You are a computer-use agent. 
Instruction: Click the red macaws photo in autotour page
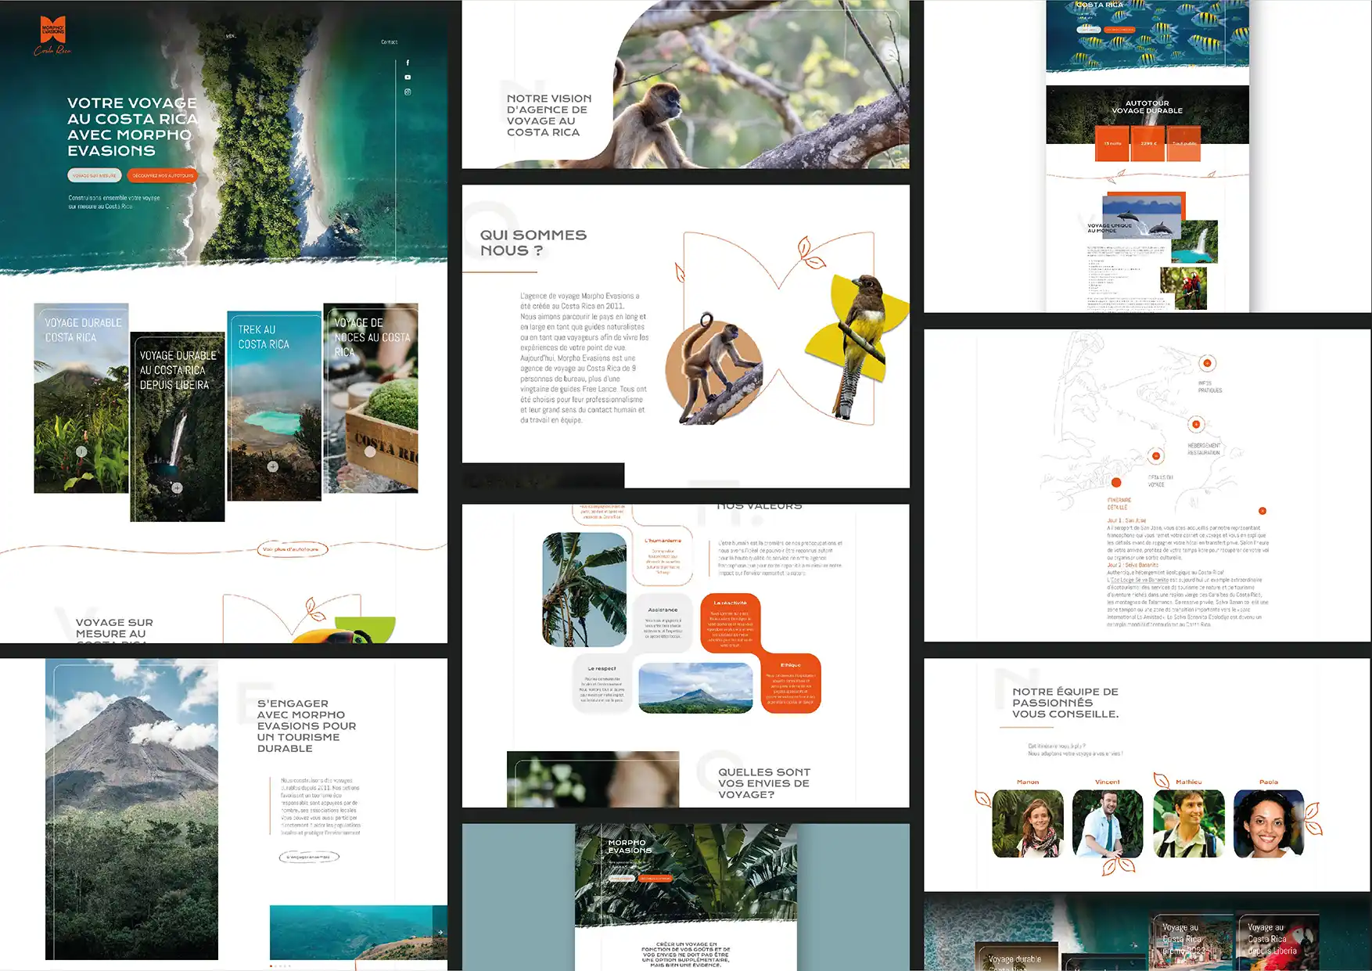(x=1183, y=288)
